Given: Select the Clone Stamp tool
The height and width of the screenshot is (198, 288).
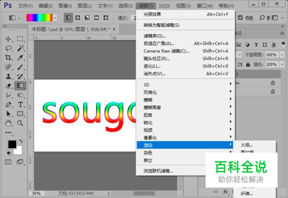Looking at the screenshot, I should point(8,76).
